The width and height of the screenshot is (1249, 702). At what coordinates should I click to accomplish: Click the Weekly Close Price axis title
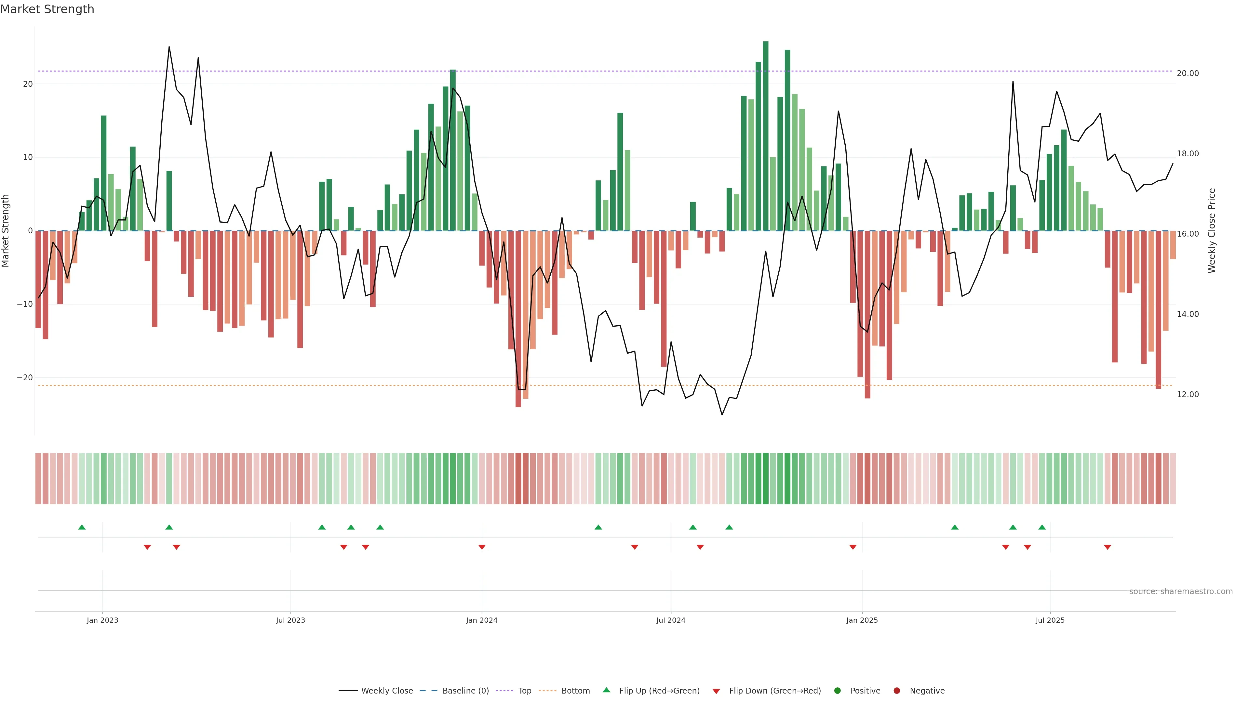click(x=1212, y=231)
